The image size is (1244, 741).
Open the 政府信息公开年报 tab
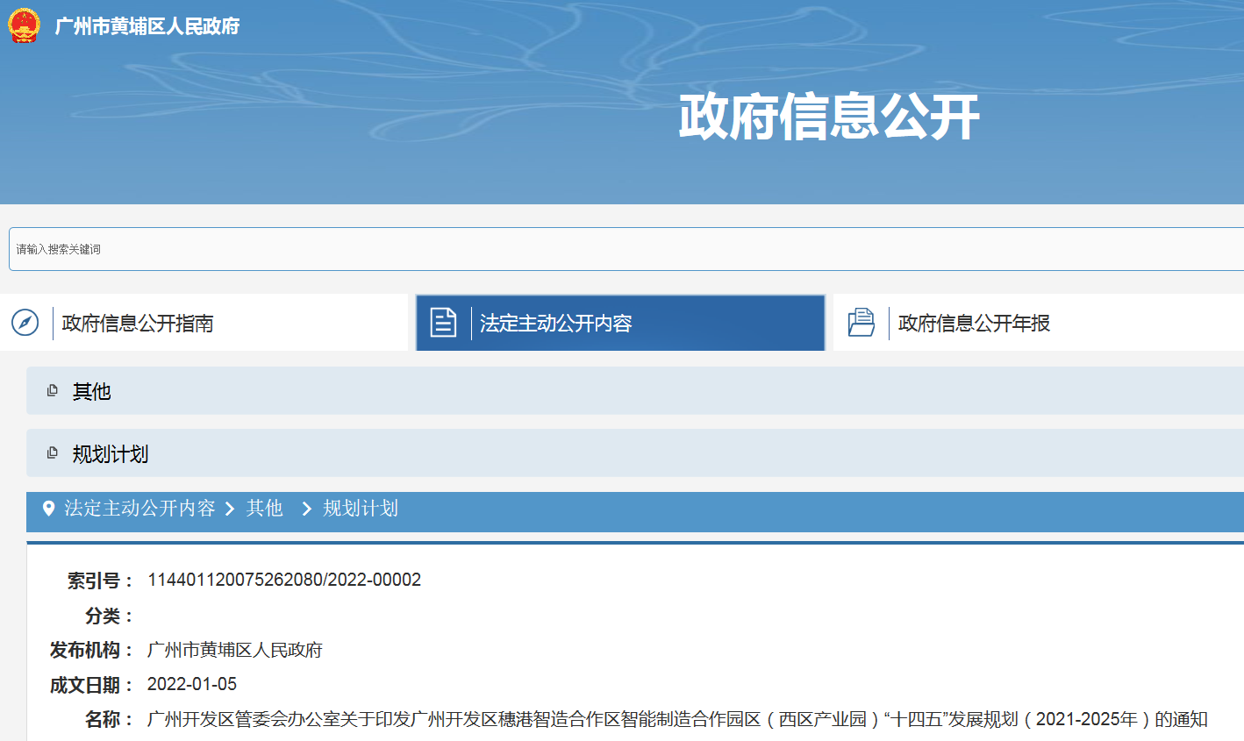(974, 324)
